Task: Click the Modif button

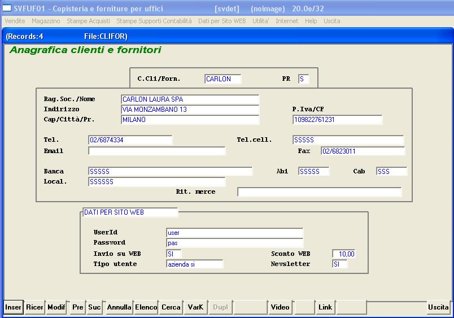Action: click(x=56, y=307)
